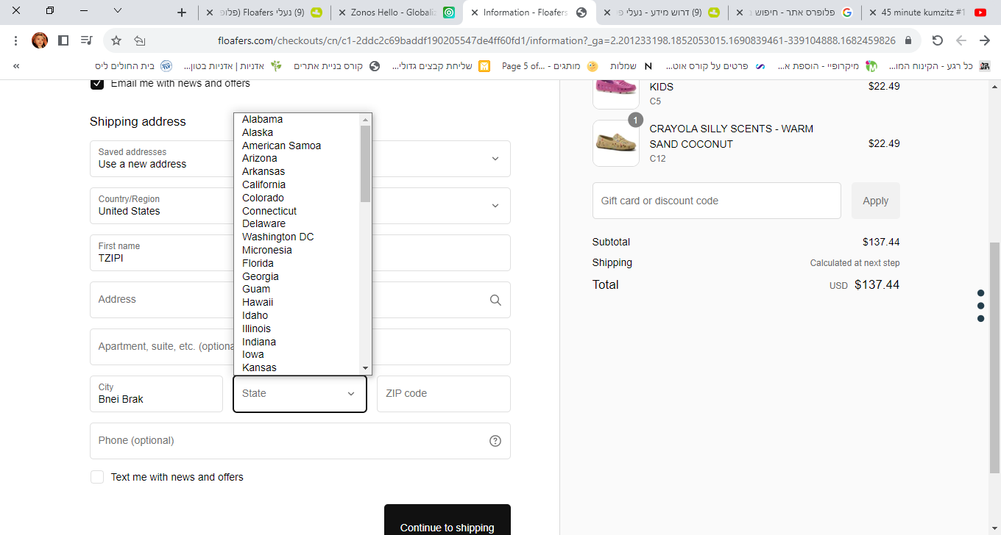Click the share icon in the address bar
1001x535 pixels.
pos(140,40)
